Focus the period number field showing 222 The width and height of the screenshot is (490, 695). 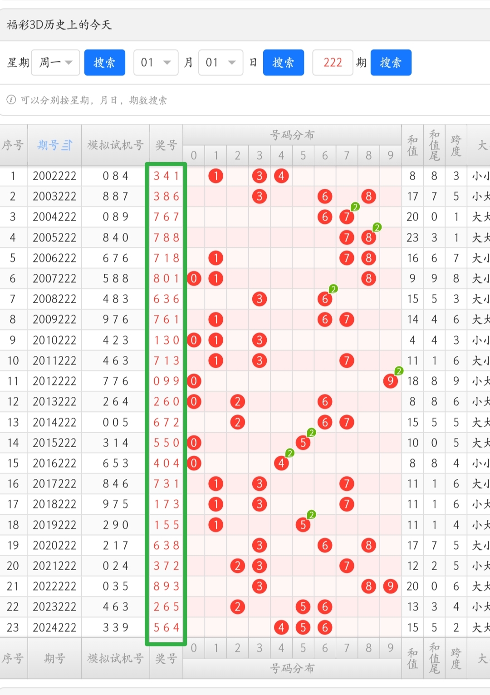click(333, 63)
